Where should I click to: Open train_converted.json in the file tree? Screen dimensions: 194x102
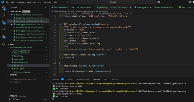[x=28, y=72]
